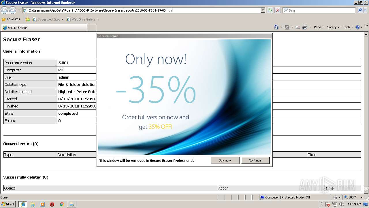Open the Safety menu

pos(333,27)
